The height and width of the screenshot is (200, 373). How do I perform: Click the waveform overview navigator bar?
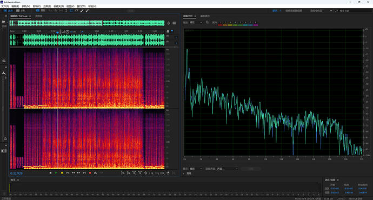87,23
